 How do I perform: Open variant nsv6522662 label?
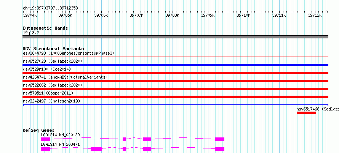[x=53, y=85]
